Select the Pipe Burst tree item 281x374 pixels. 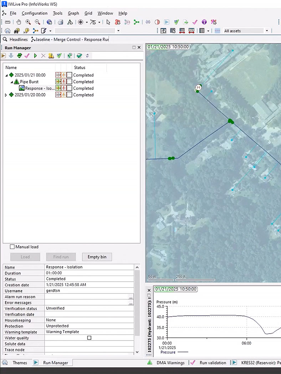tap(29, 82)
